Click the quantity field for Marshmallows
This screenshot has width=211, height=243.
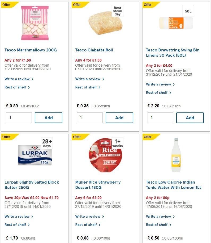(19, 118)
